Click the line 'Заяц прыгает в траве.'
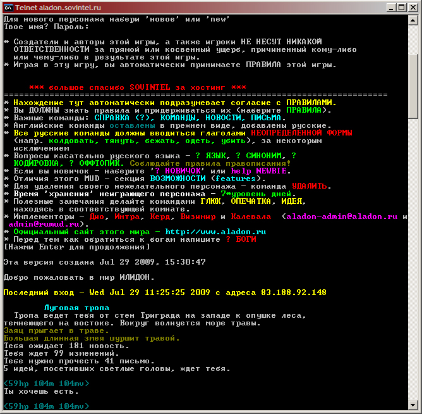This screenshot has height=414, width=422. 56,330
